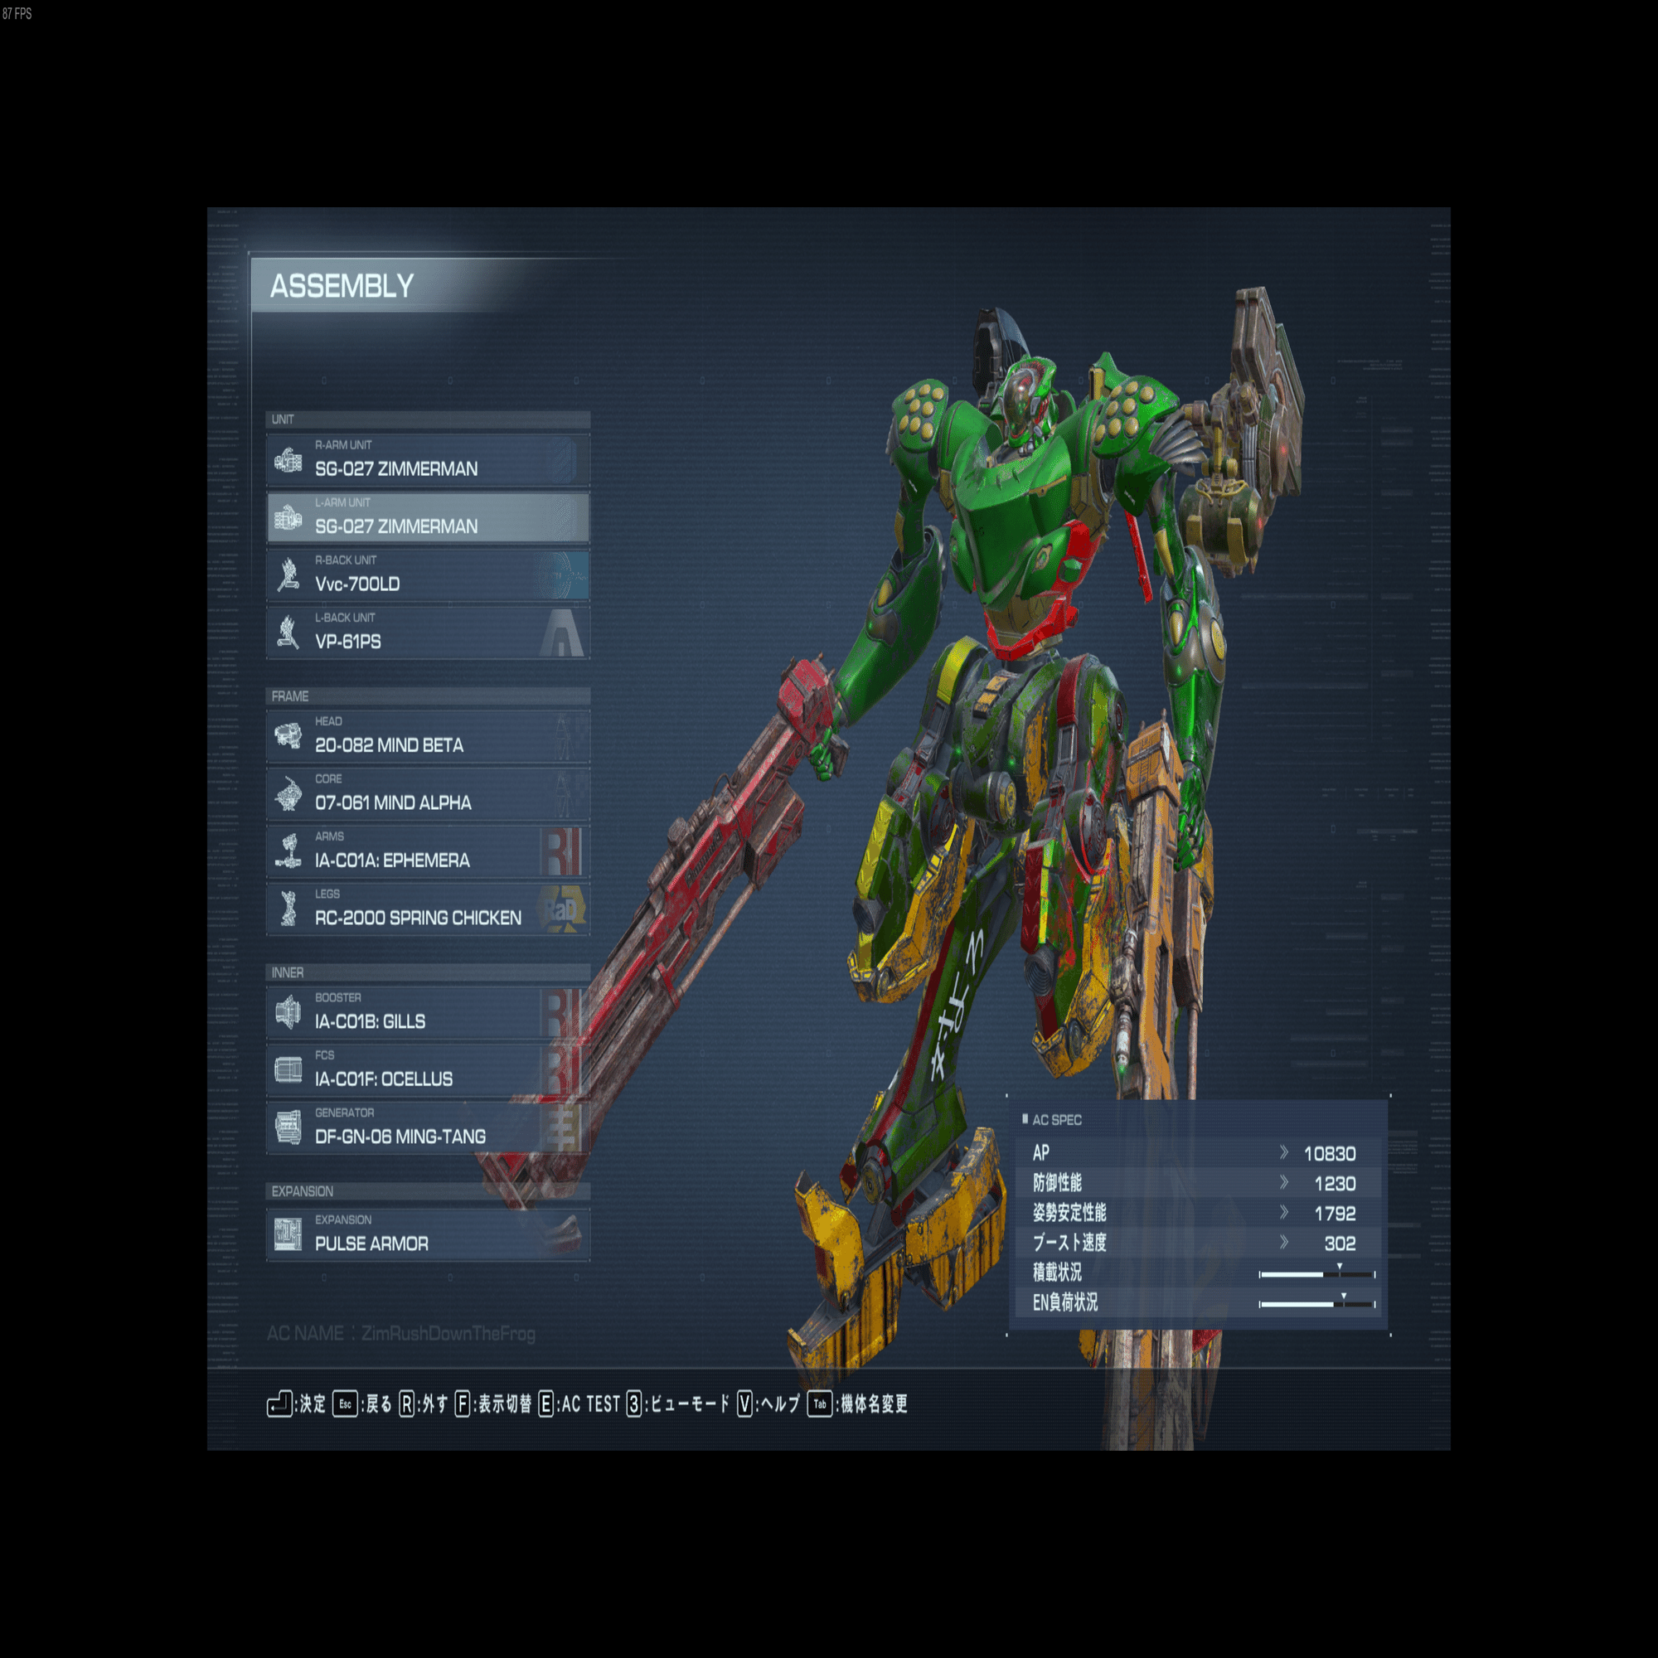Click the ARMS part icon for EPHEMERA
Viewport: 1658px width, 1658px height.
coord(288,852)
